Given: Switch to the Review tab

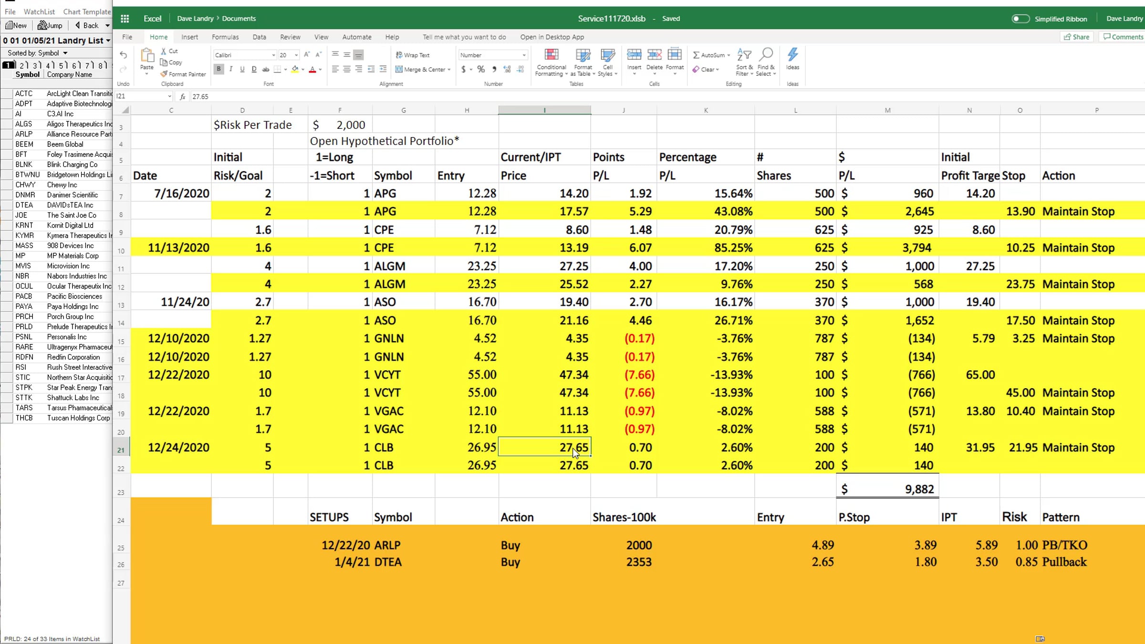Looking at the screenshot, I should point(290,37).
